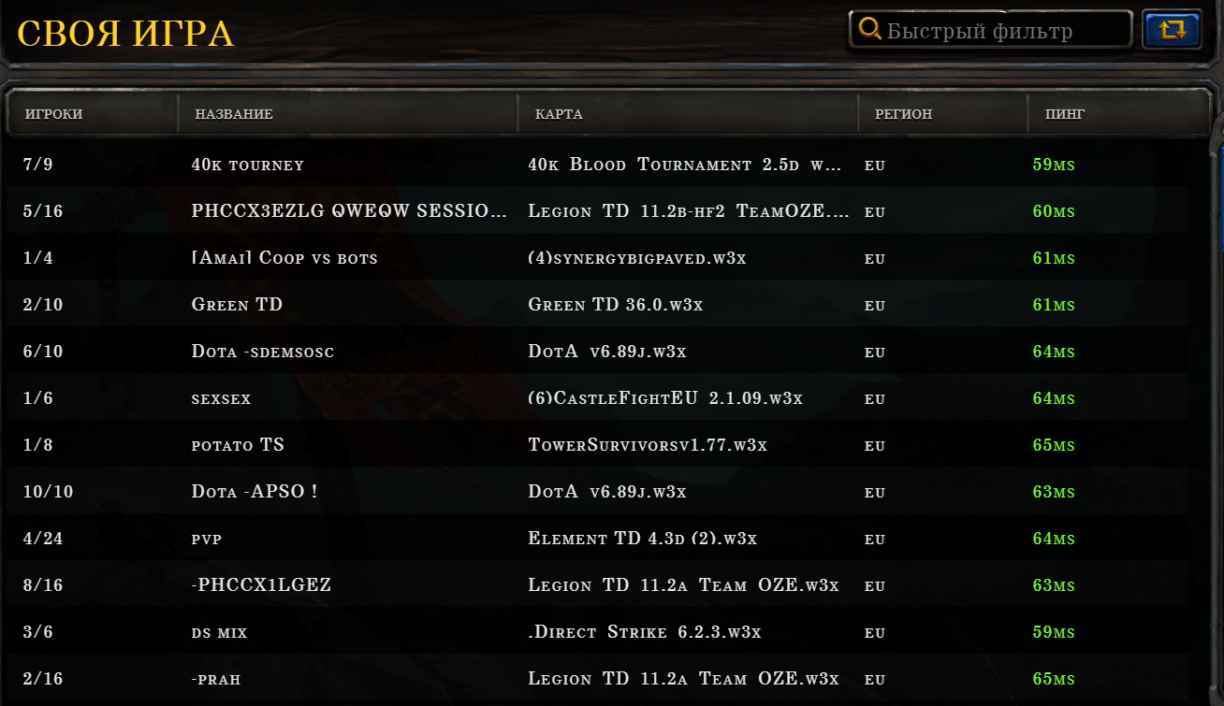Select the 40k tourney game row
Screen dimensions: 1224x706
598,164
